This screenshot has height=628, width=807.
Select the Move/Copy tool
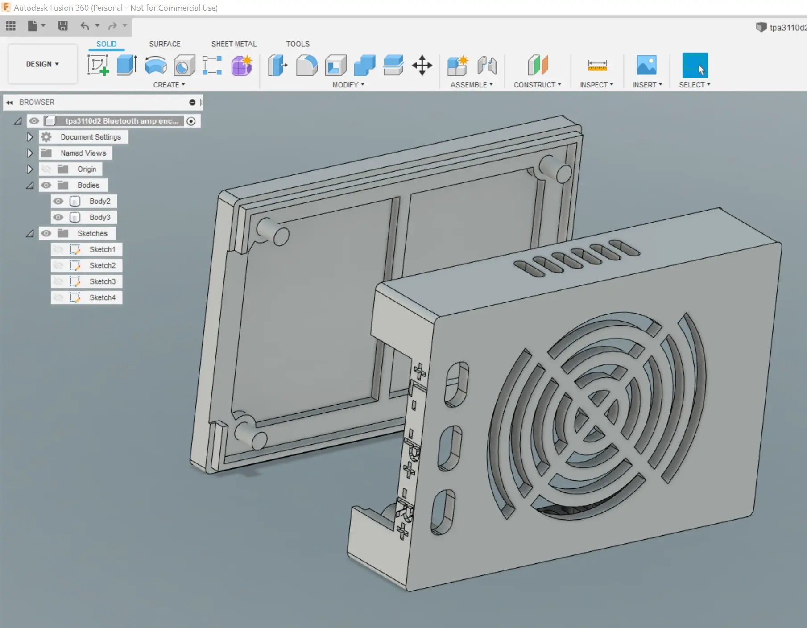[x=422, y=65]
